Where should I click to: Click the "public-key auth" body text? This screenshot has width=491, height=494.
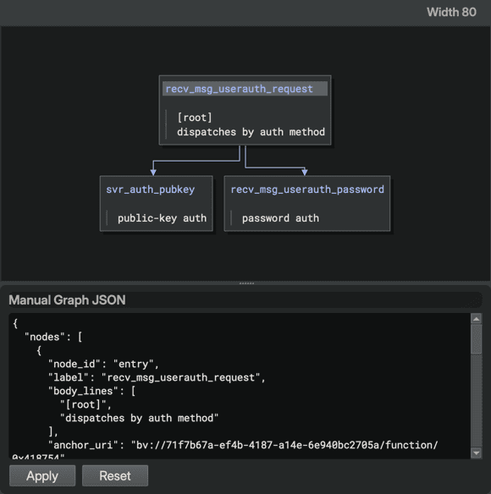[x=162, y=218]
